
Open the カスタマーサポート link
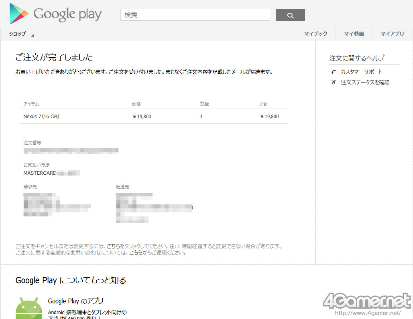tap(362, 72)
